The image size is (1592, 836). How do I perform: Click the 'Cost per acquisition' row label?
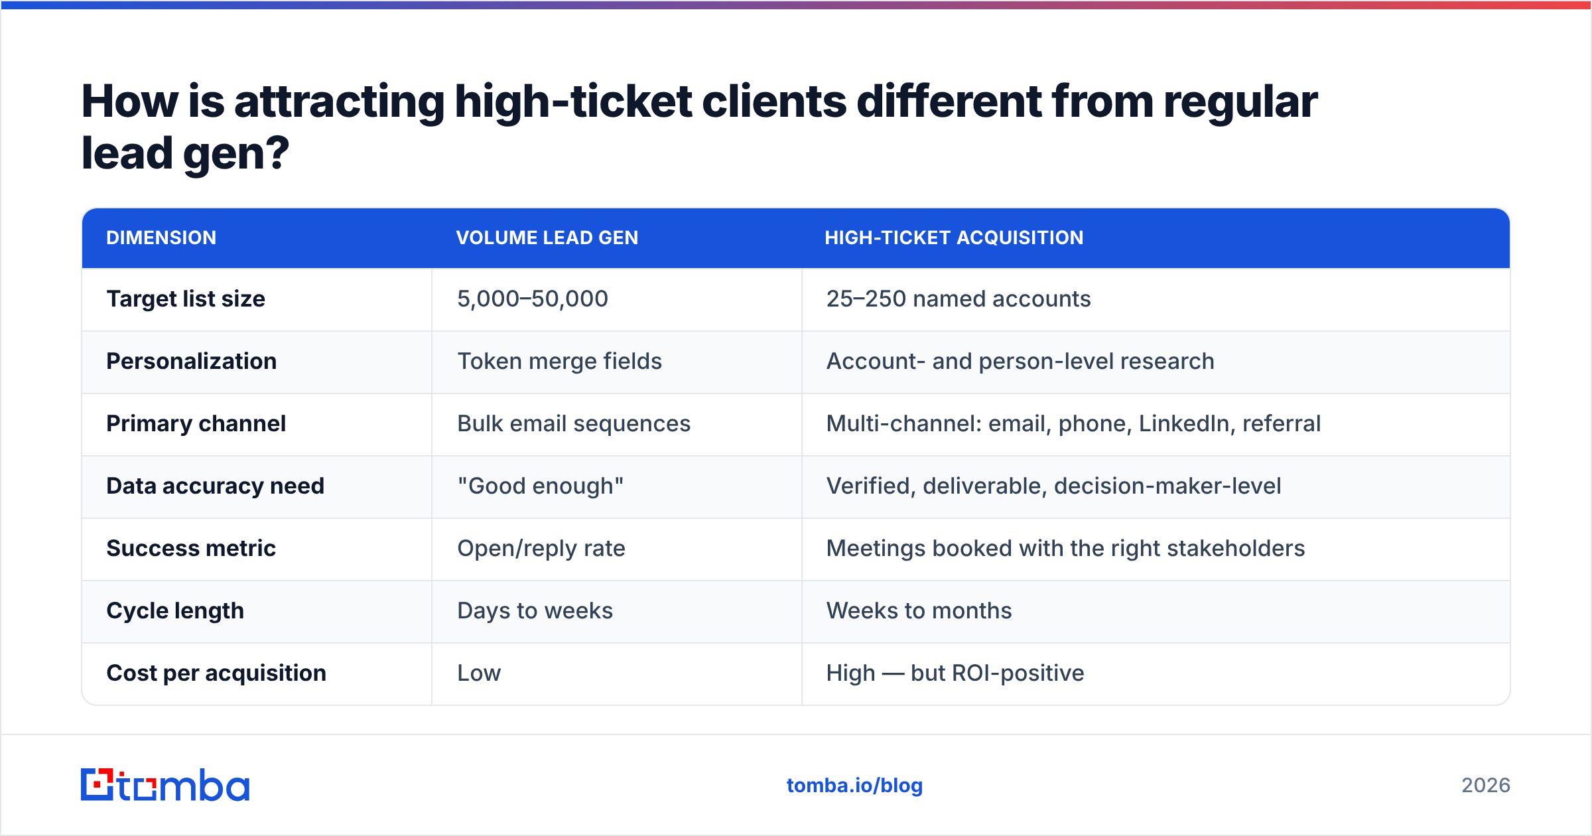216,673
